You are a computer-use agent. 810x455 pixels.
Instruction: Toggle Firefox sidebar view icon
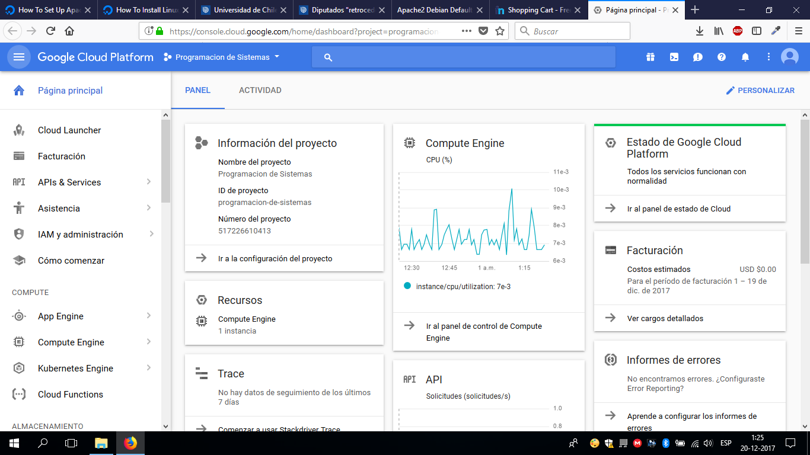[757, 31]
